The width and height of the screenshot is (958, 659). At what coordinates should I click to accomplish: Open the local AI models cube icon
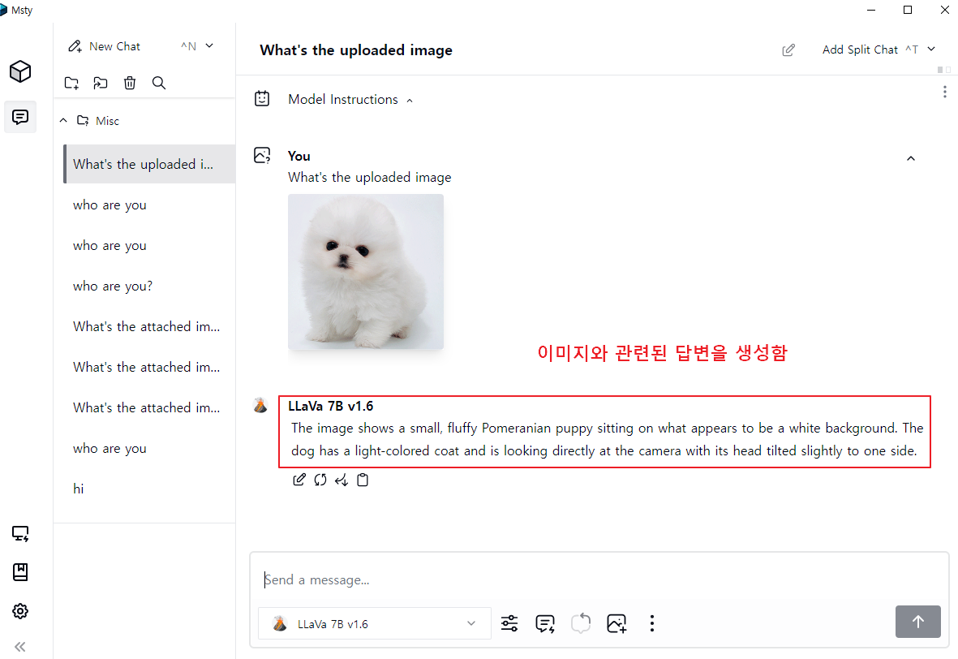(20, 71)
